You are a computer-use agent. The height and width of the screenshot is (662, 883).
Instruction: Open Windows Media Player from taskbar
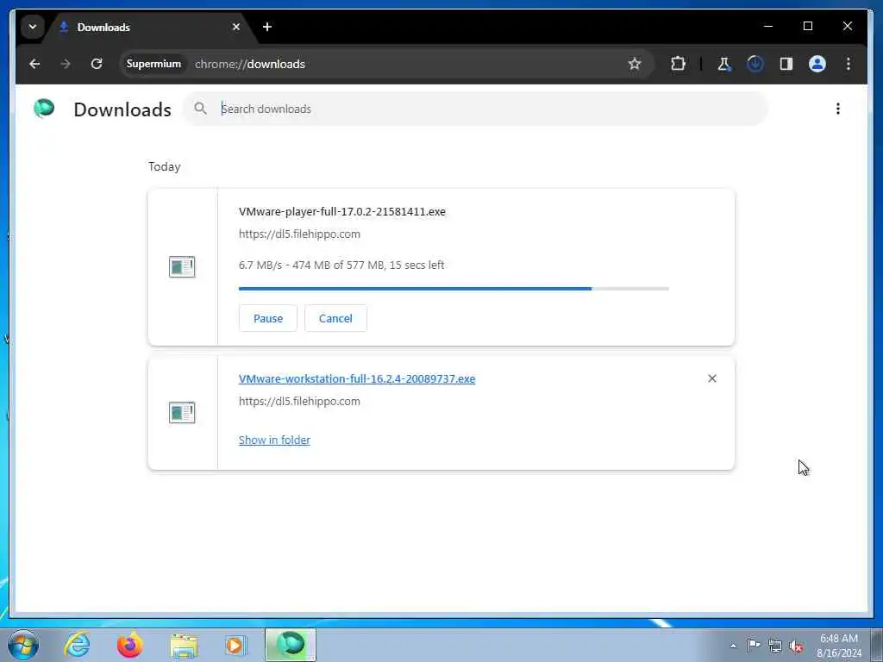[x=235, y=645]
